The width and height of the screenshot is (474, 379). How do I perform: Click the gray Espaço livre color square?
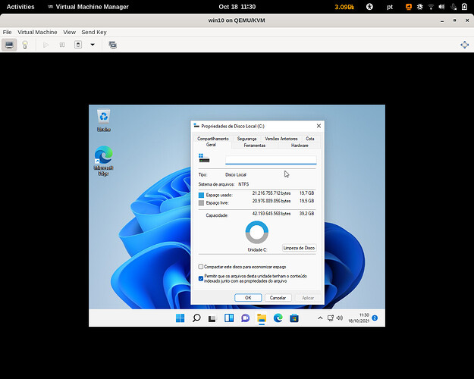tap(201, 203)
